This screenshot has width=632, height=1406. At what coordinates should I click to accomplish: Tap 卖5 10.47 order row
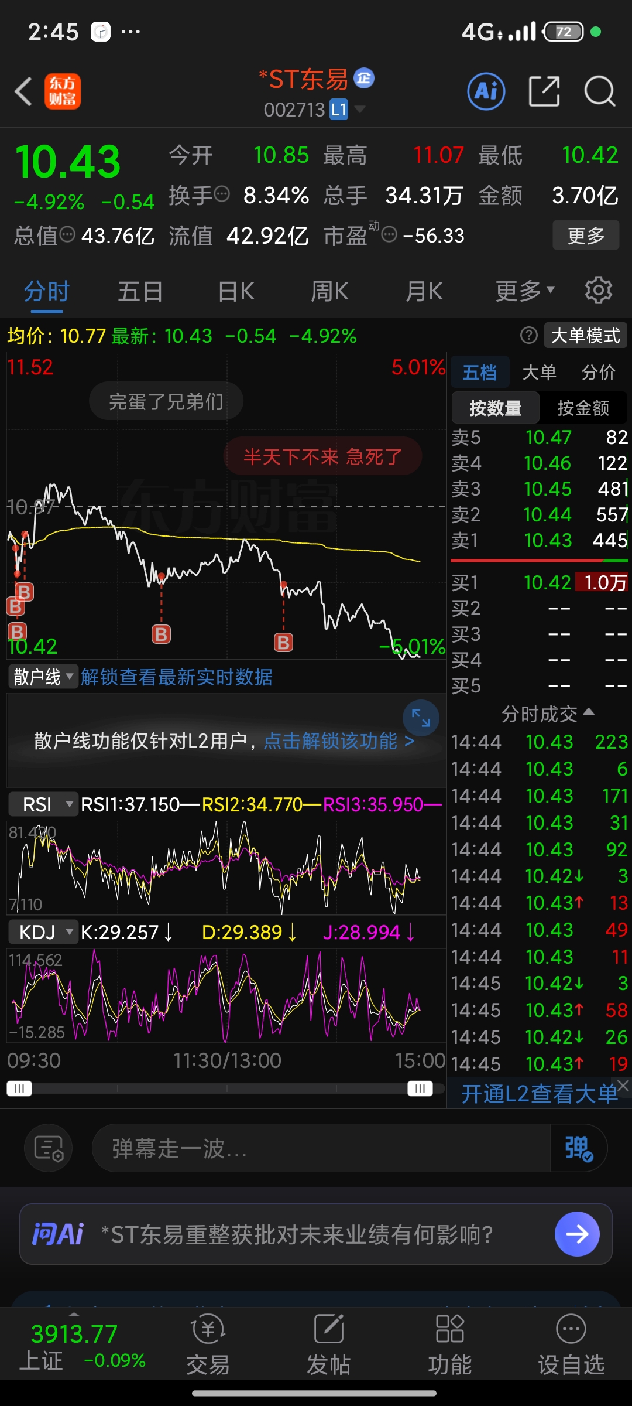click(x=540, y=437)
